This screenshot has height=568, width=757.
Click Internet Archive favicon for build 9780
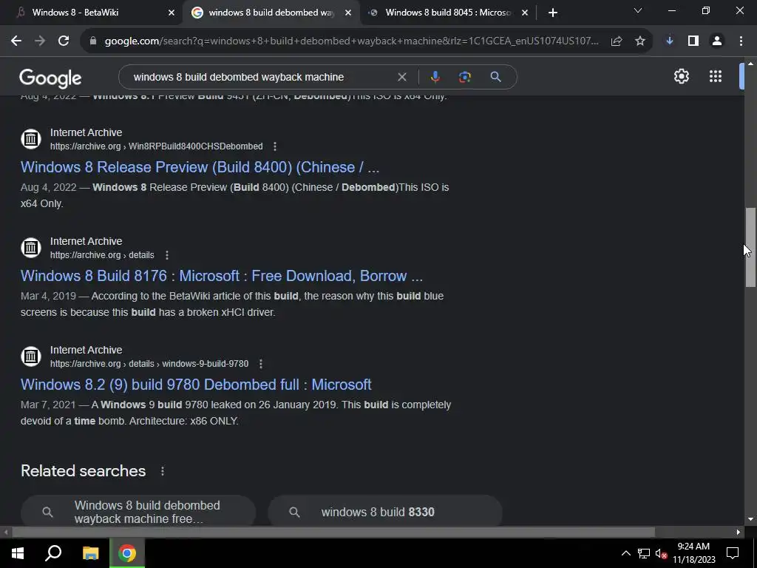tap(31, 356)
